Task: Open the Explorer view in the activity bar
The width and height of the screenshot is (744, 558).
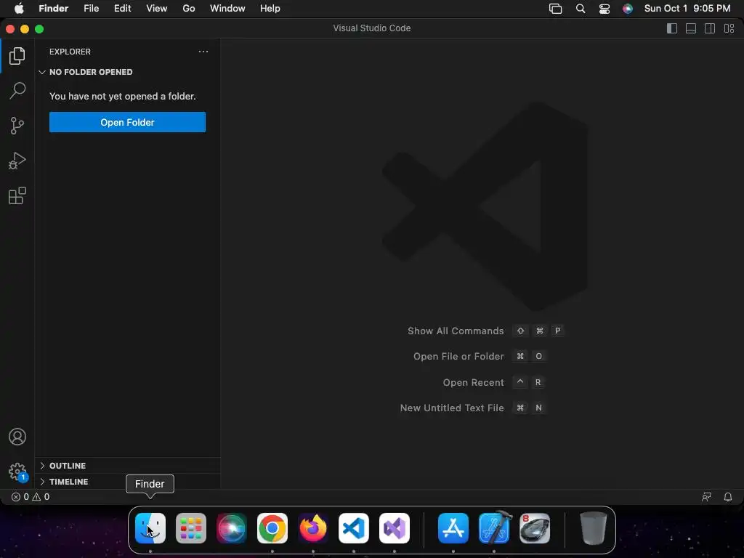Action: point(17,56)
